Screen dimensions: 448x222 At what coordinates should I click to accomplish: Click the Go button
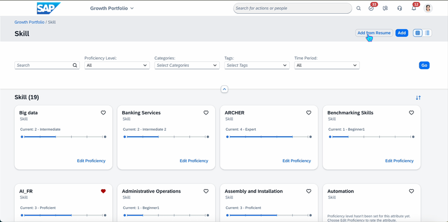click(424, 65)
